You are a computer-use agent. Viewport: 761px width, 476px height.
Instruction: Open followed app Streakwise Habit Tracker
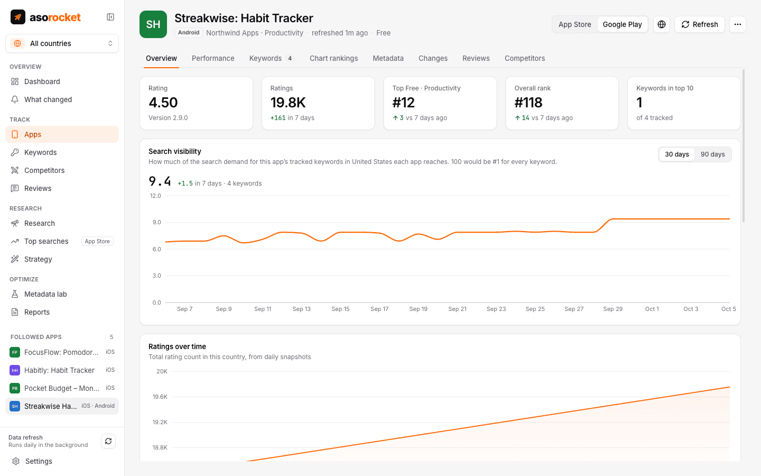pos(62,406)
